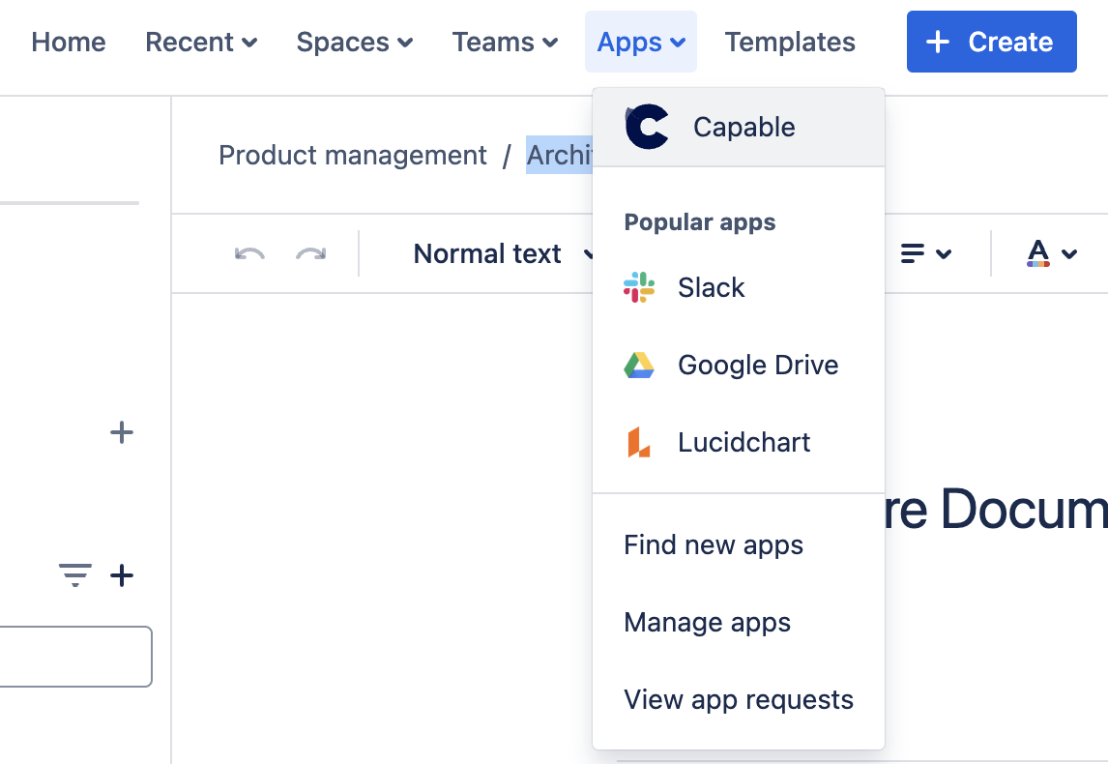Launch Lucidchart from apps list
Viewport: 1108px width, 764px height.
pyautogui.click(x=744, y=442)
